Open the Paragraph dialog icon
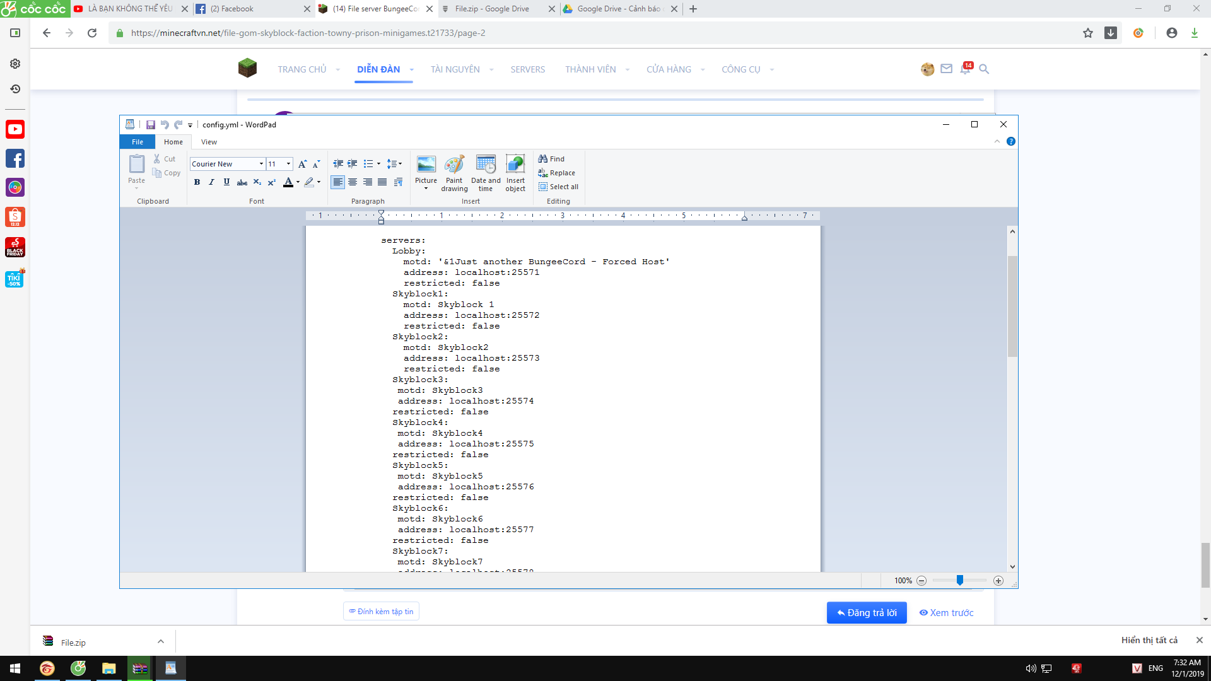 (398, 182)
